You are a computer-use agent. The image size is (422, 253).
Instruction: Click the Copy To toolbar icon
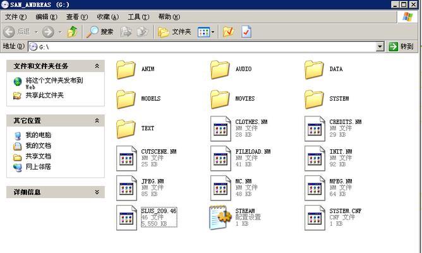click(143, 32)
